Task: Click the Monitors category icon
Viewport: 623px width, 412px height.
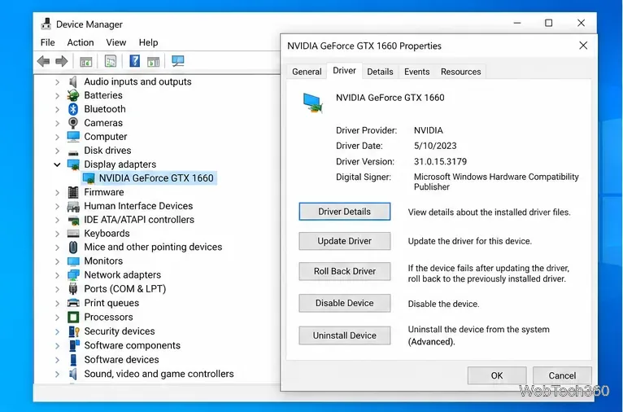Action: point(73,261)
